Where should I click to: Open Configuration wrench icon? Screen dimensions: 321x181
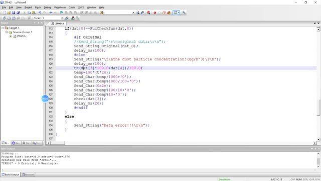point(184,13)
